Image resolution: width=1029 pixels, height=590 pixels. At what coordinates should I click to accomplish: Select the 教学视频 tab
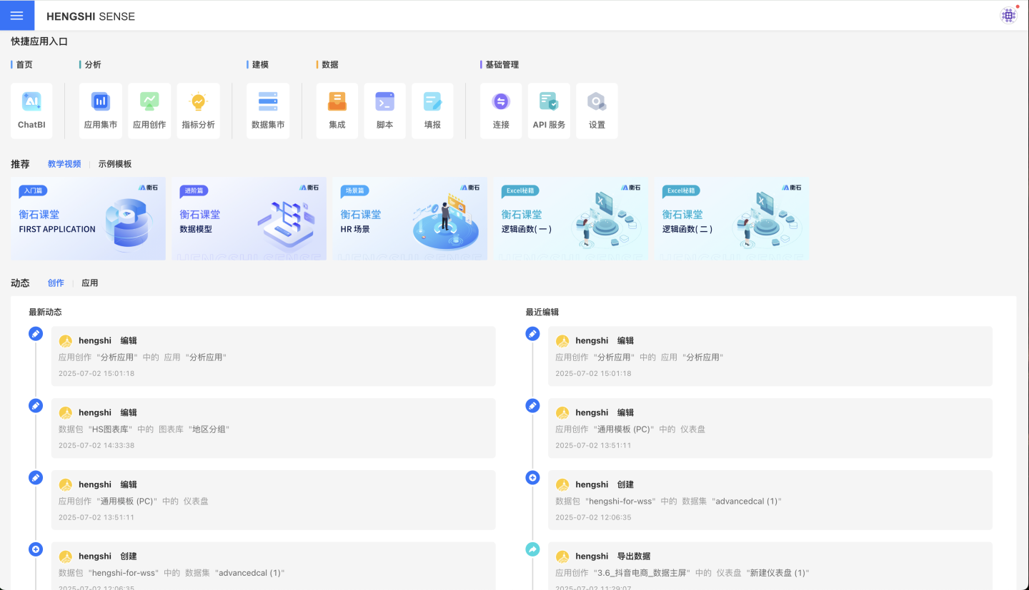tap(64, 164)
